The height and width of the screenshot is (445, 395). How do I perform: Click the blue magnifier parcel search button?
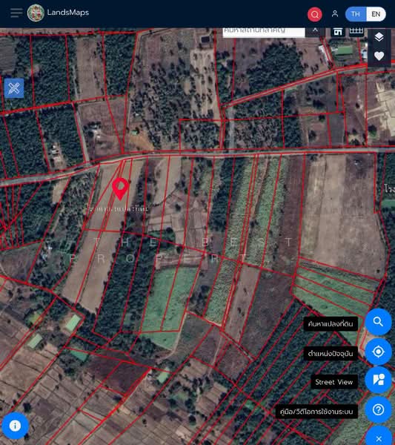[378, 322]
